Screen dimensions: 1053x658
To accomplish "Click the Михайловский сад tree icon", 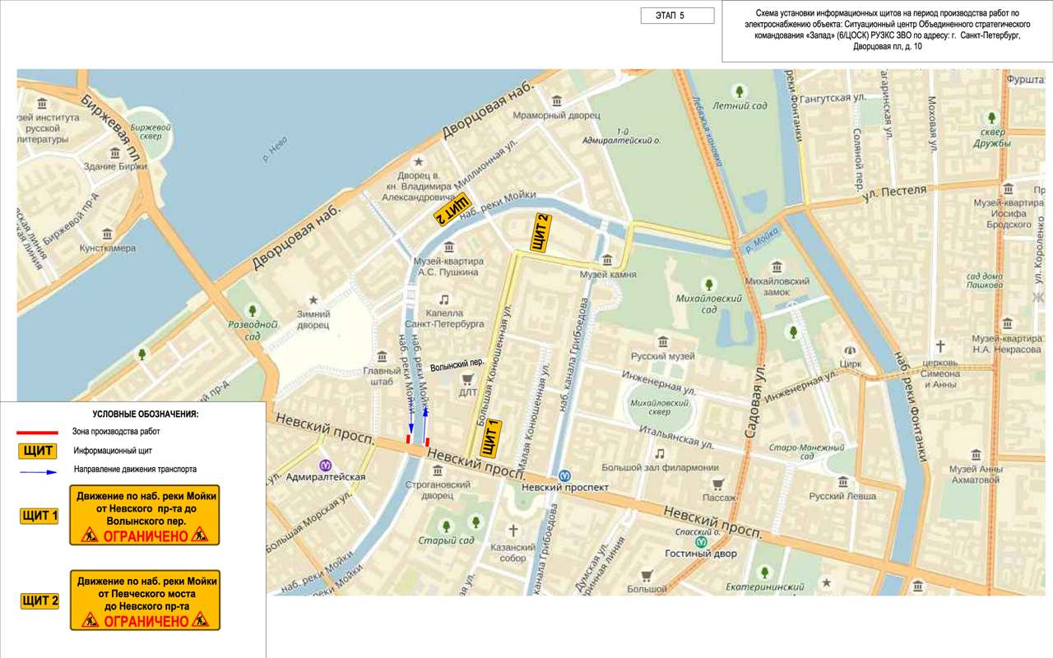I will (708, 285).
